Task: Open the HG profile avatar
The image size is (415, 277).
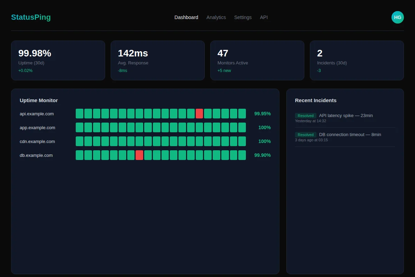Action: pyautogui.click(x=397, y=17)
